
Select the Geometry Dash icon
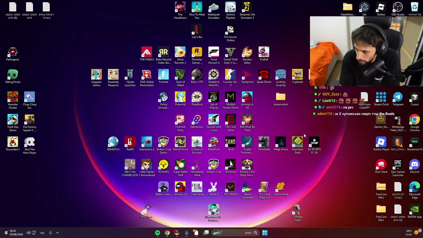tap(297, 145)
